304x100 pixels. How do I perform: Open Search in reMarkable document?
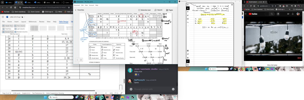(158, 10)
